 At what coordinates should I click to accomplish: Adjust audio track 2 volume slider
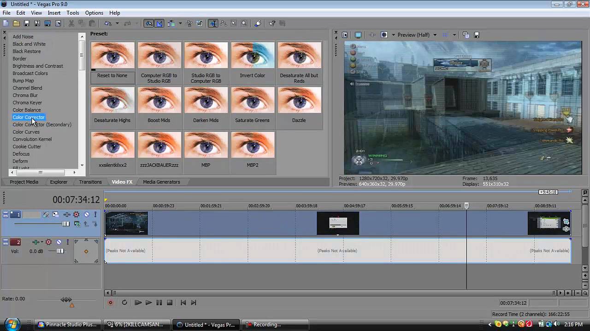click(x=60, y=251)
